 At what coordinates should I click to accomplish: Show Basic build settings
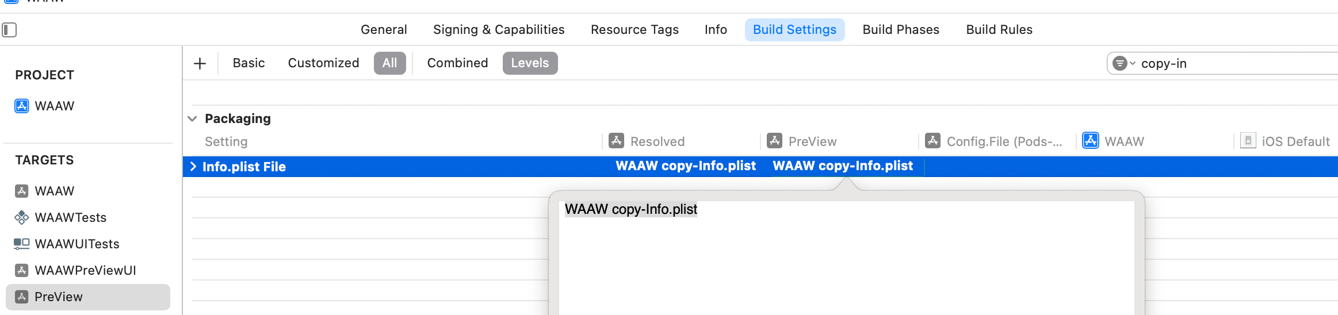coord(249,63)
